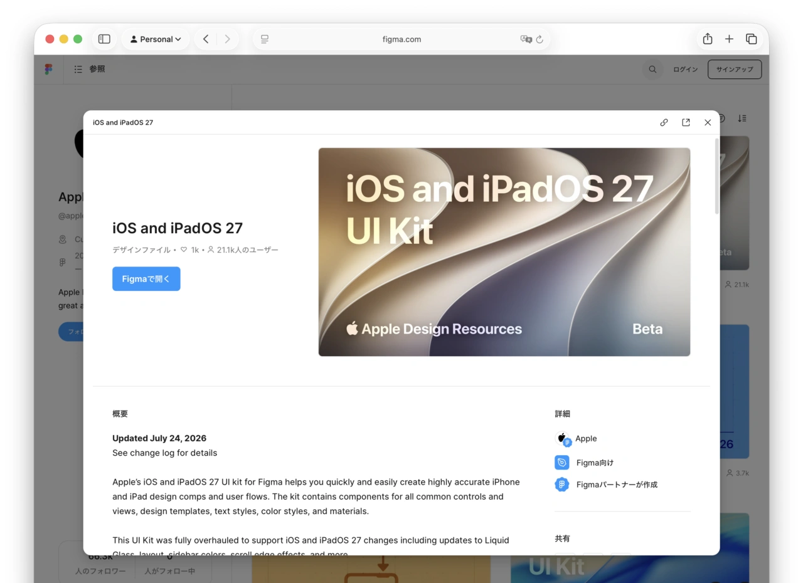Click the modal vertical scrollbar

pyautogui.click(x=717, y=177)
